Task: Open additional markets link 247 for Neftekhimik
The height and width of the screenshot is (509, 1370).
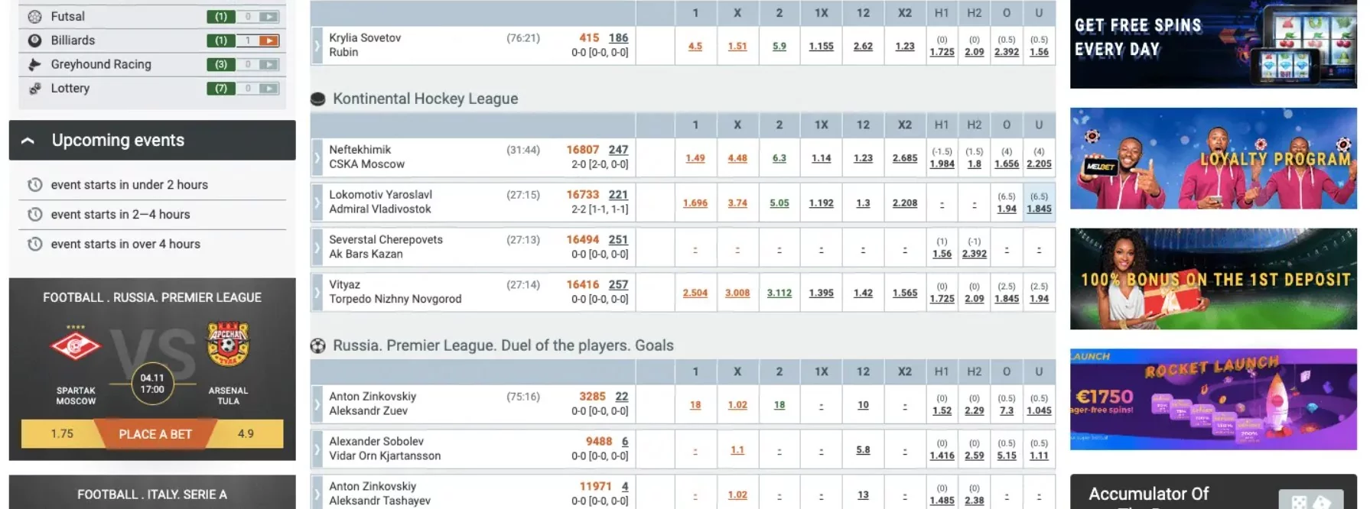Action: (618, 150)
